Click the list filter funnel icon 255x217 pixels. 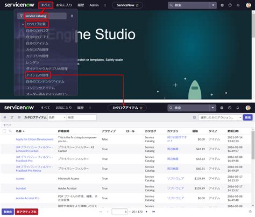coord(12,117)
